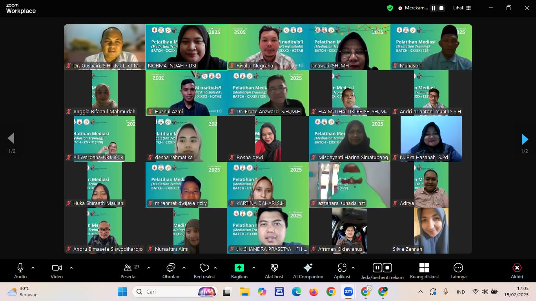Select NORMA INDAH - DSI video tile
The image size is (536, 301).
[x=186, y=47]
